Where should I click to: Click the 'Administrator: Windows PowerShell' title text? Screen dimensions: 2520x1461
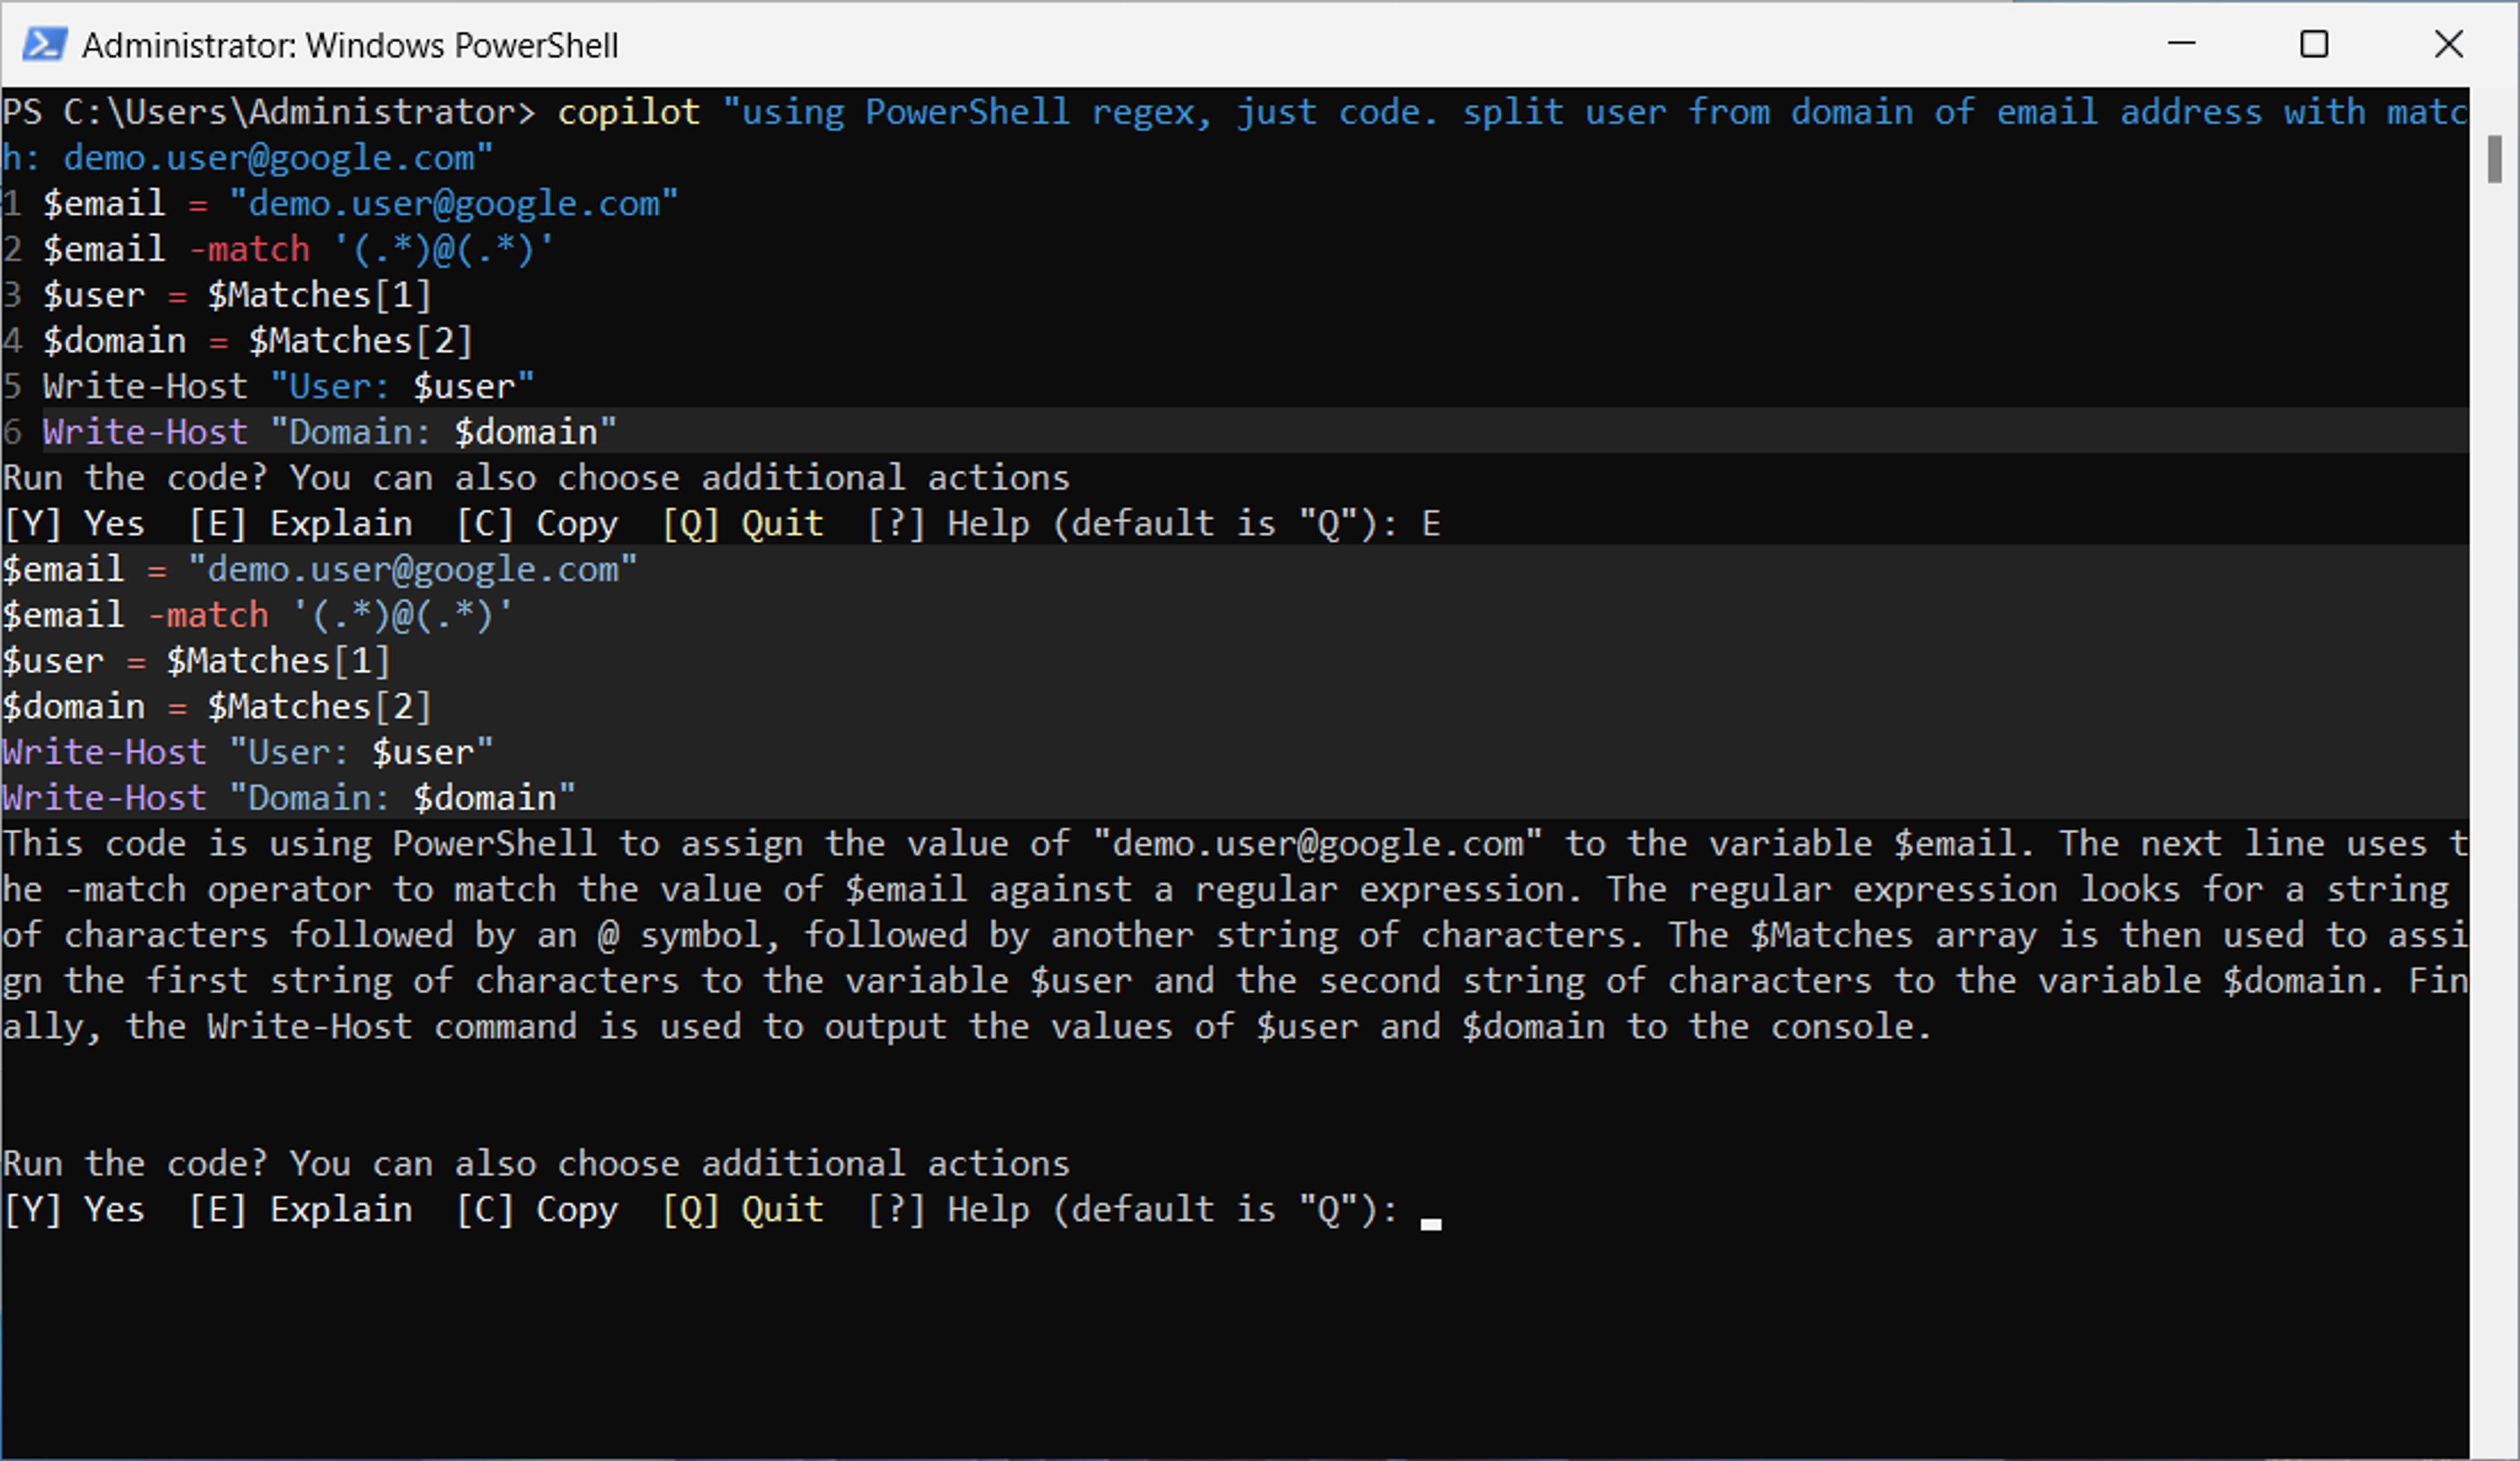coord(350,46)
